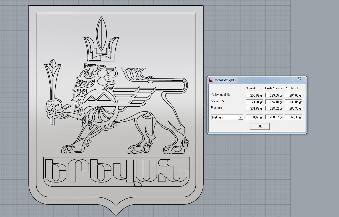Select Normal field beside the metal dropdown
Image resolution: width=339 pixels, height=217 pixels.
(254, 117)
